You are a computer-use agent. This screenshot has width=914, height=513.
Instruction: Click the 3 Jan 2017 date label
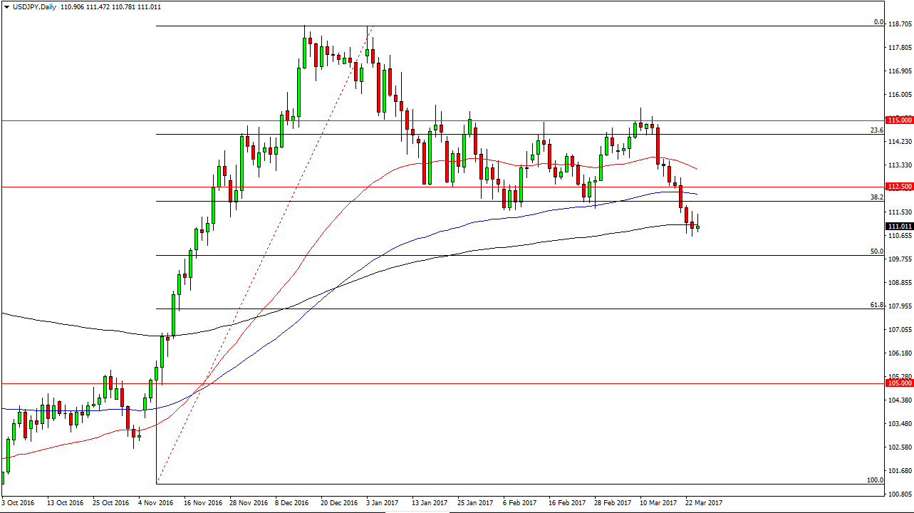[383, 503]
